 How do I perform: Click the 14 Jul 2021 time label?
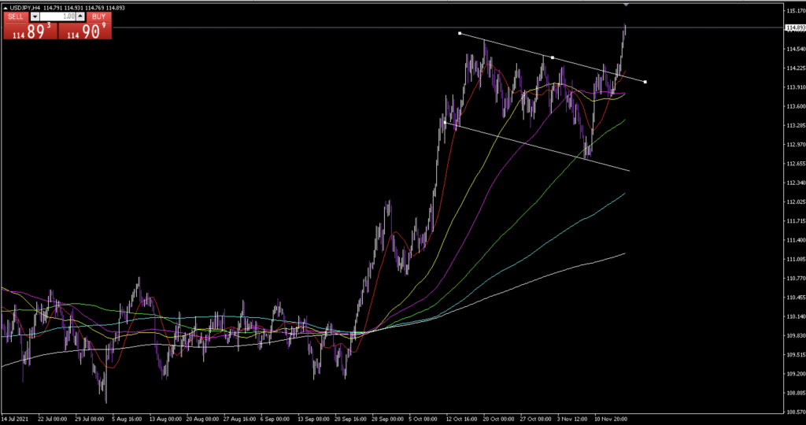tap(16, 419)
